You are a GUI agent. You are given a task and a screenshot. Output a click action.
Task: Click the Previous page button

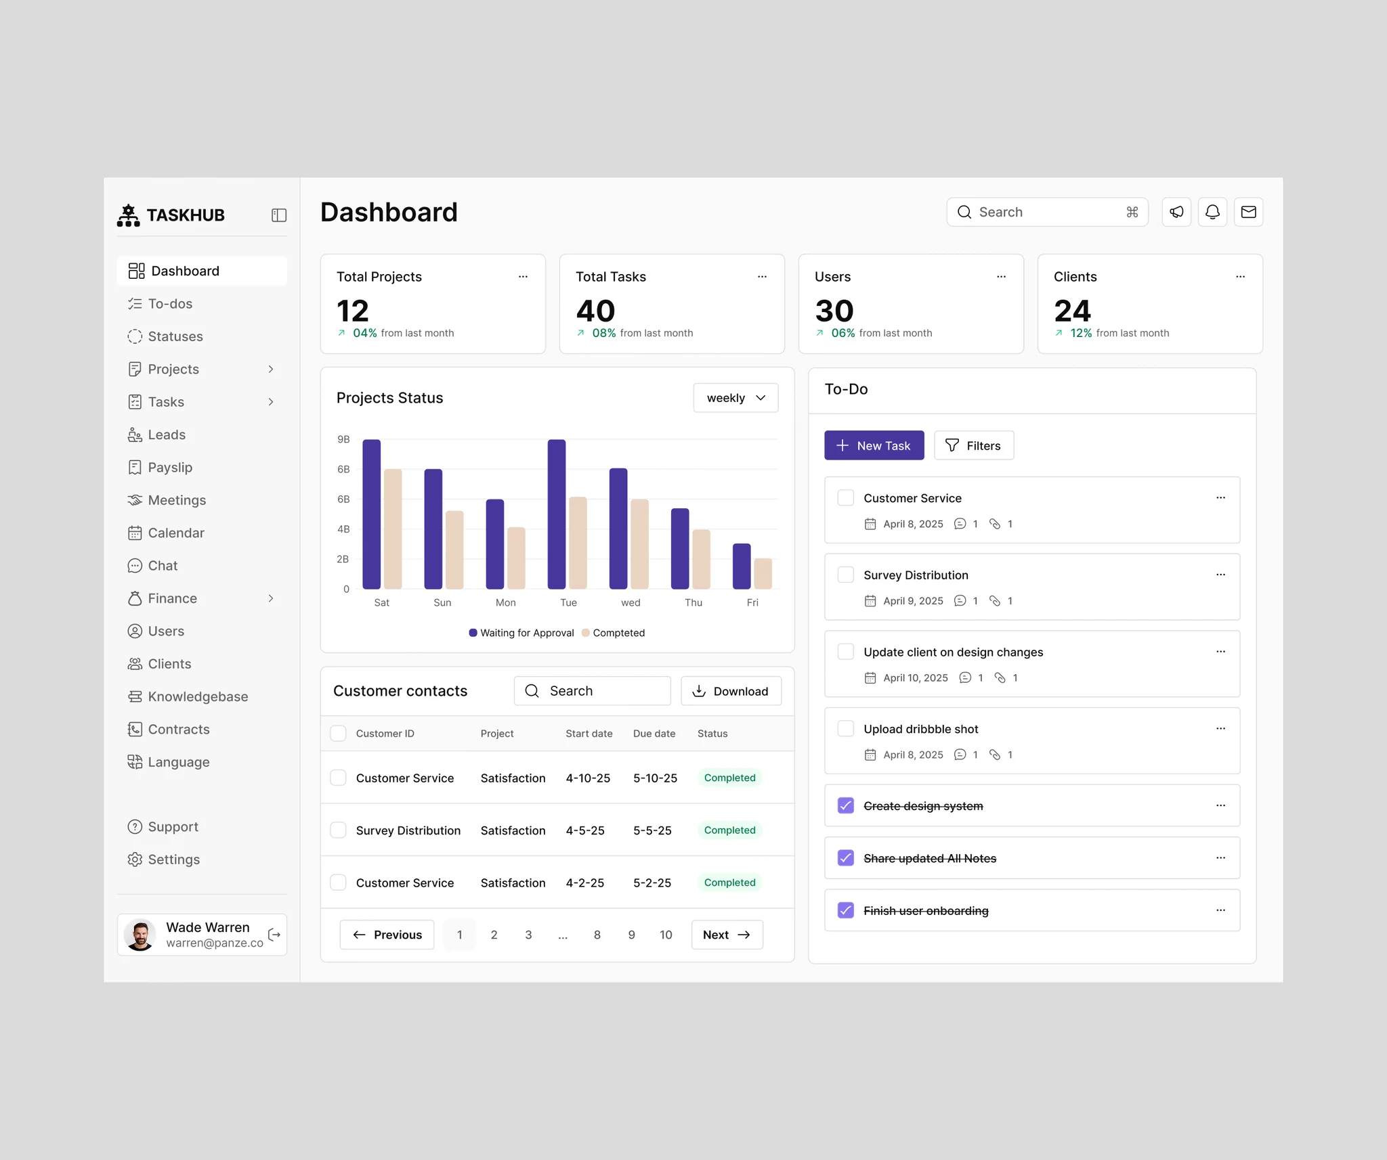coord(387,935)
